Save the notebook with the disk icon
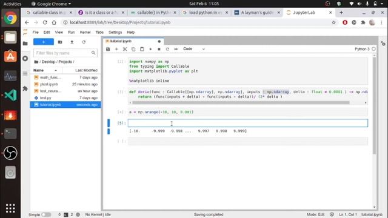388x218 pixels. click(x=108, y=49)
